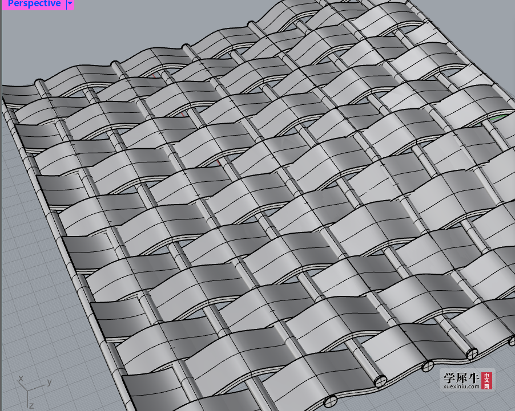This screenshot has width=515, height=411.
Task: Open the Perspective viewport dropdown arrow
Action: coord(70,4)
